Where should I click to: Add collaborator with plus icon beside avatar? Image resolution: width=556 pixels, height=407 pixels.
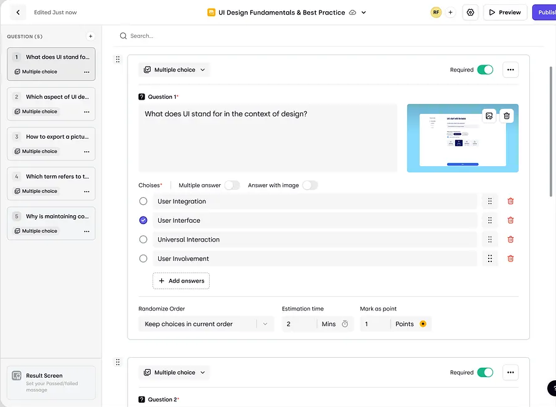click(450, 12)
